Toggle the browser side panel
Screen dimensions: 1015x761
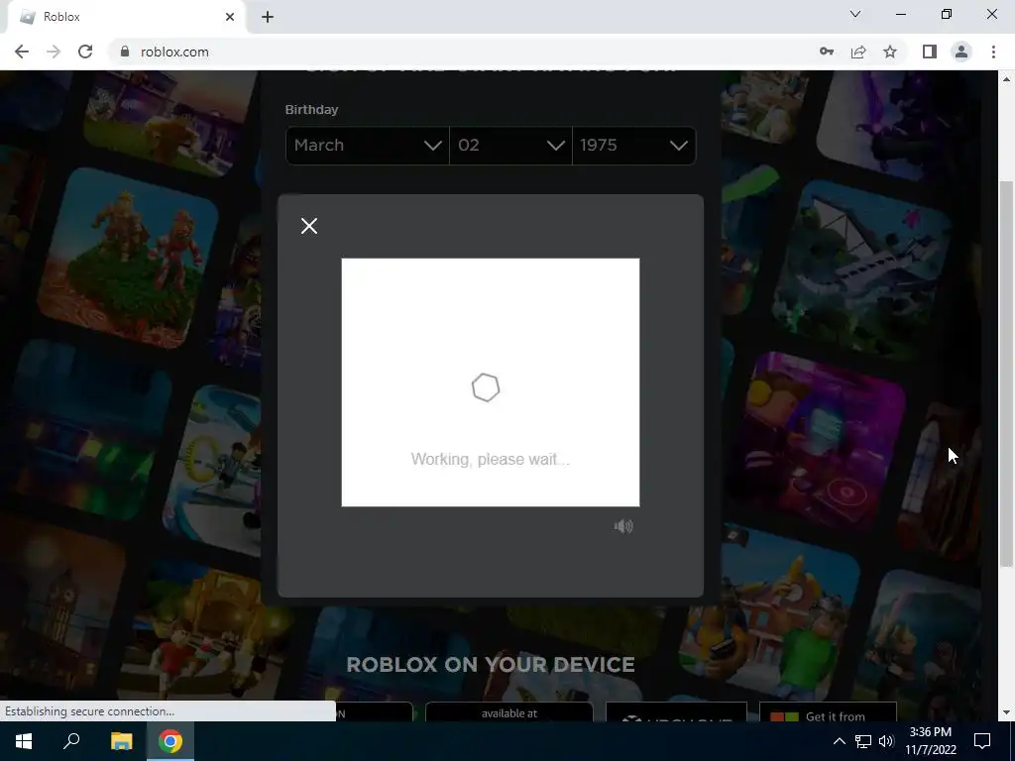(930, 52)
